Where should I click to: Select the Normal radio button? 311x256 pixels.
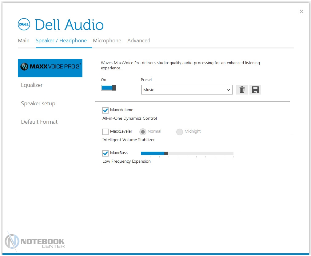(x=143, y=132)
